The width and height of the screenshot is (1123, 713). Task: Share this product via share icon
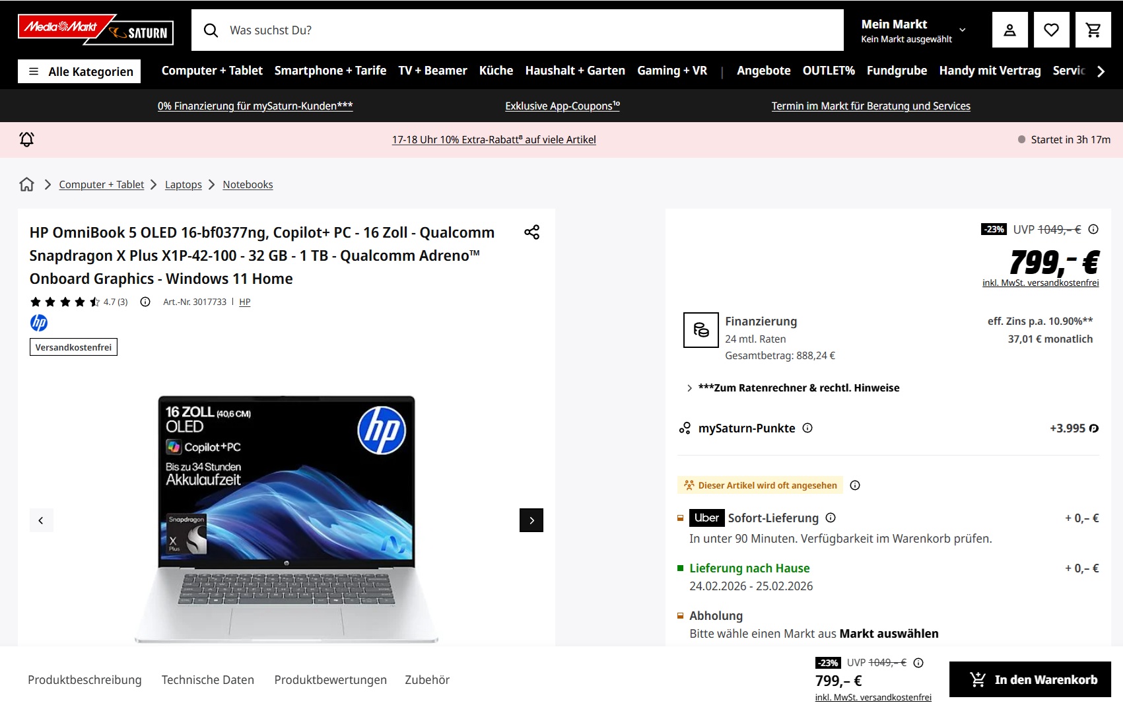pyautogui.click(x=531, y=232)
